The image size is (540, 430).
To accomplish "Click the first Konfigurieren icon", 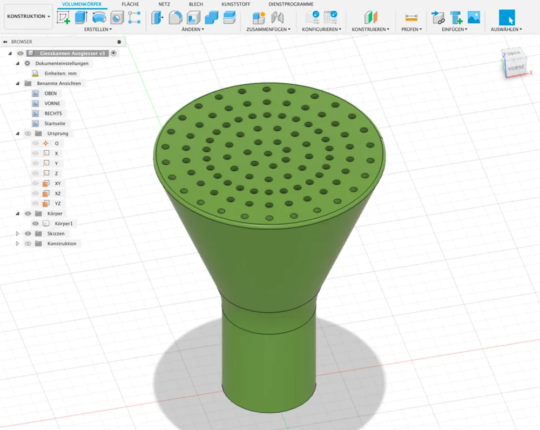I will click(312, 17).
